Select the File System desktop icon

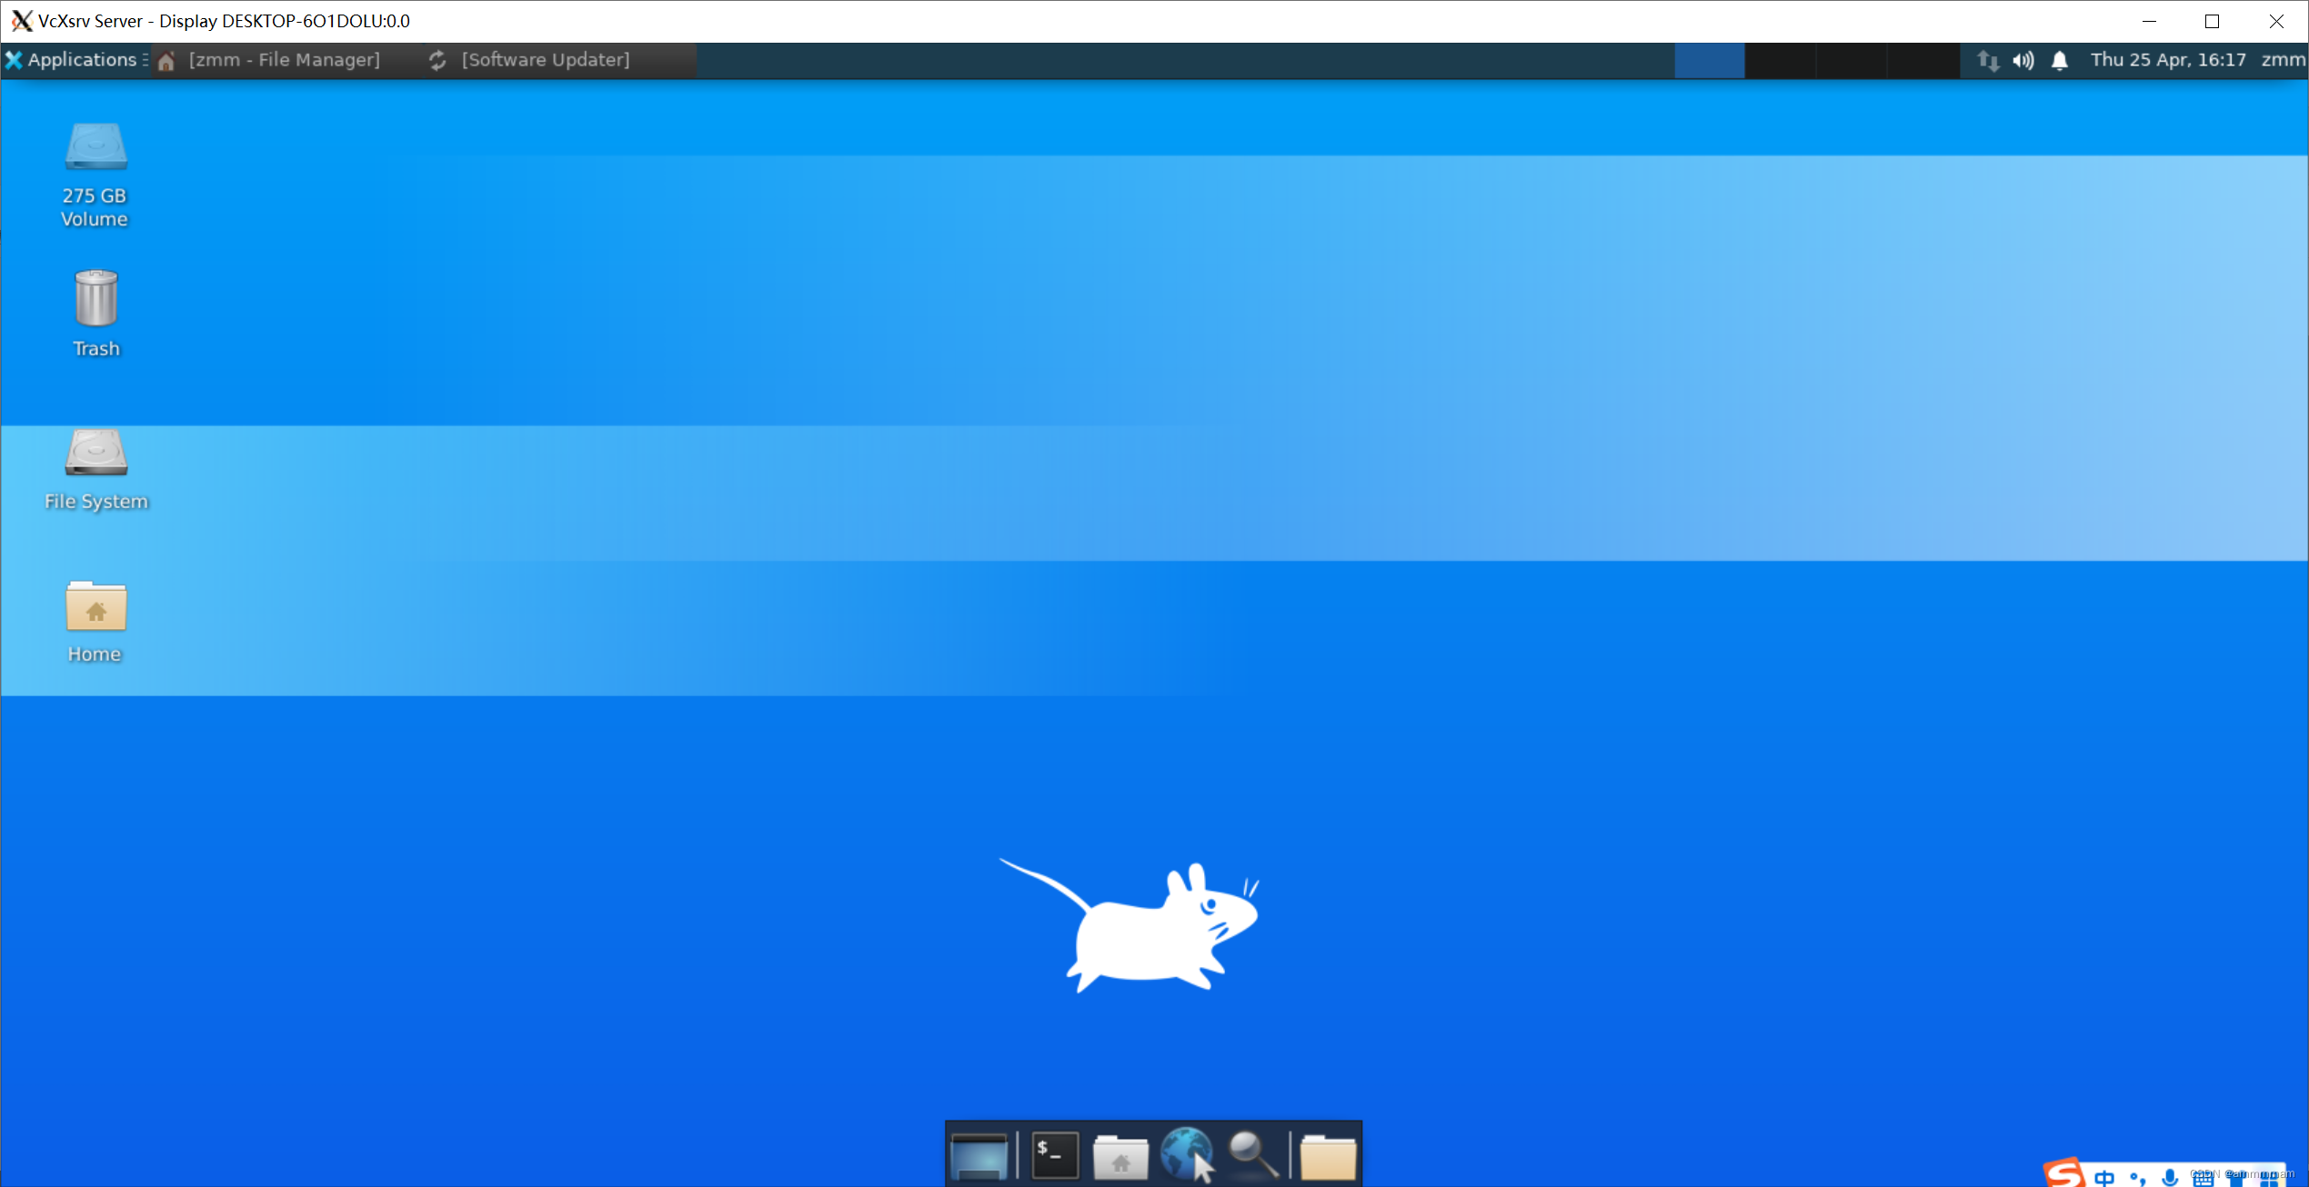95,468
